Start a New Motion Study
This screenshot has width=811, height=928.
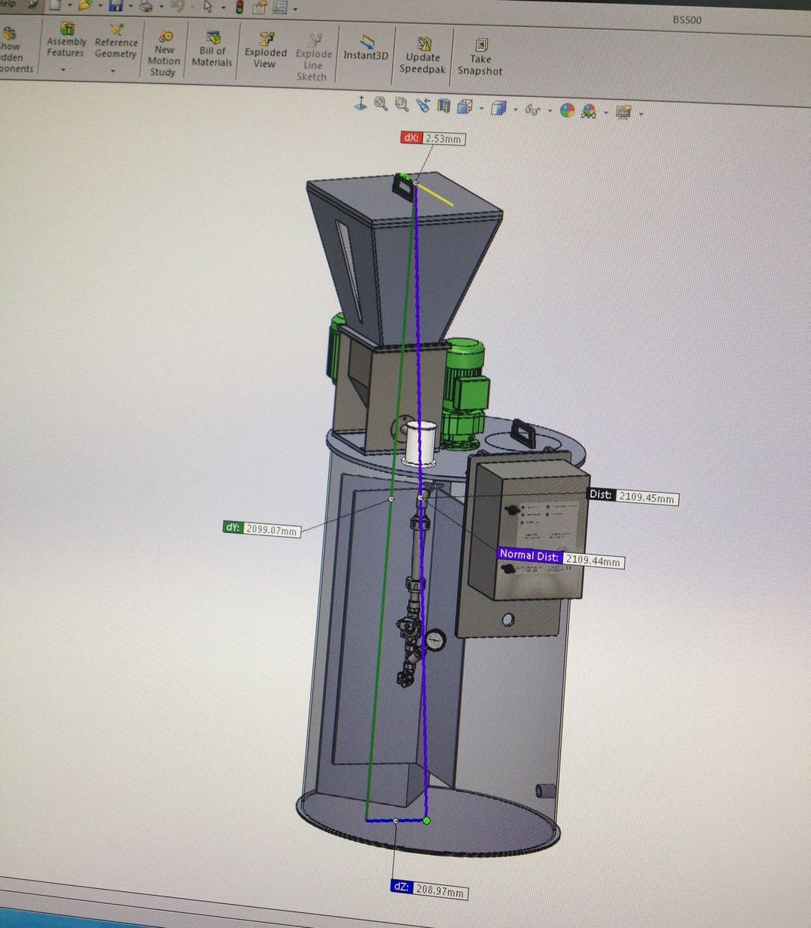pos(163,54)
